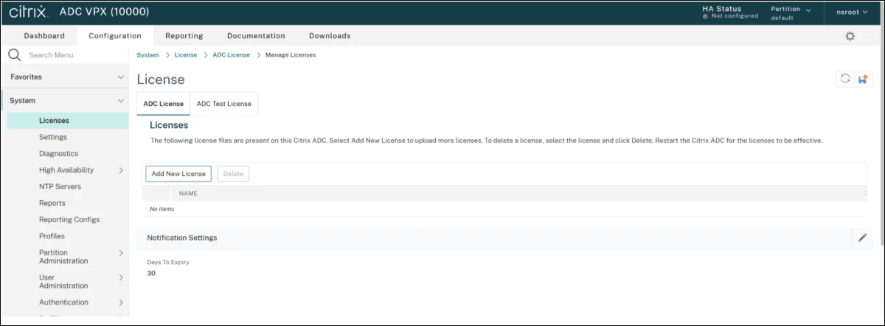Open Settings in the sidebar

coord(53,137)
